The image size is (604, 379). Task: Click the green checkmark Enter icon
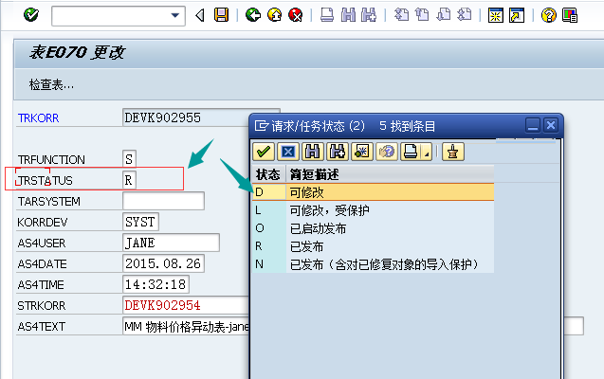pyautogui.click(x=30, y=15)
